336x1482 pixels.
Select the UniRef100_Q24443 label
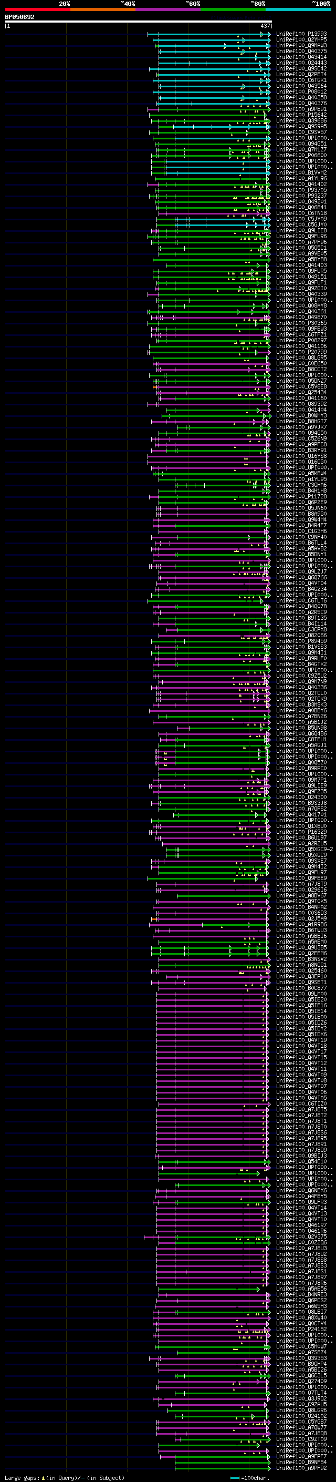[301, 63]
